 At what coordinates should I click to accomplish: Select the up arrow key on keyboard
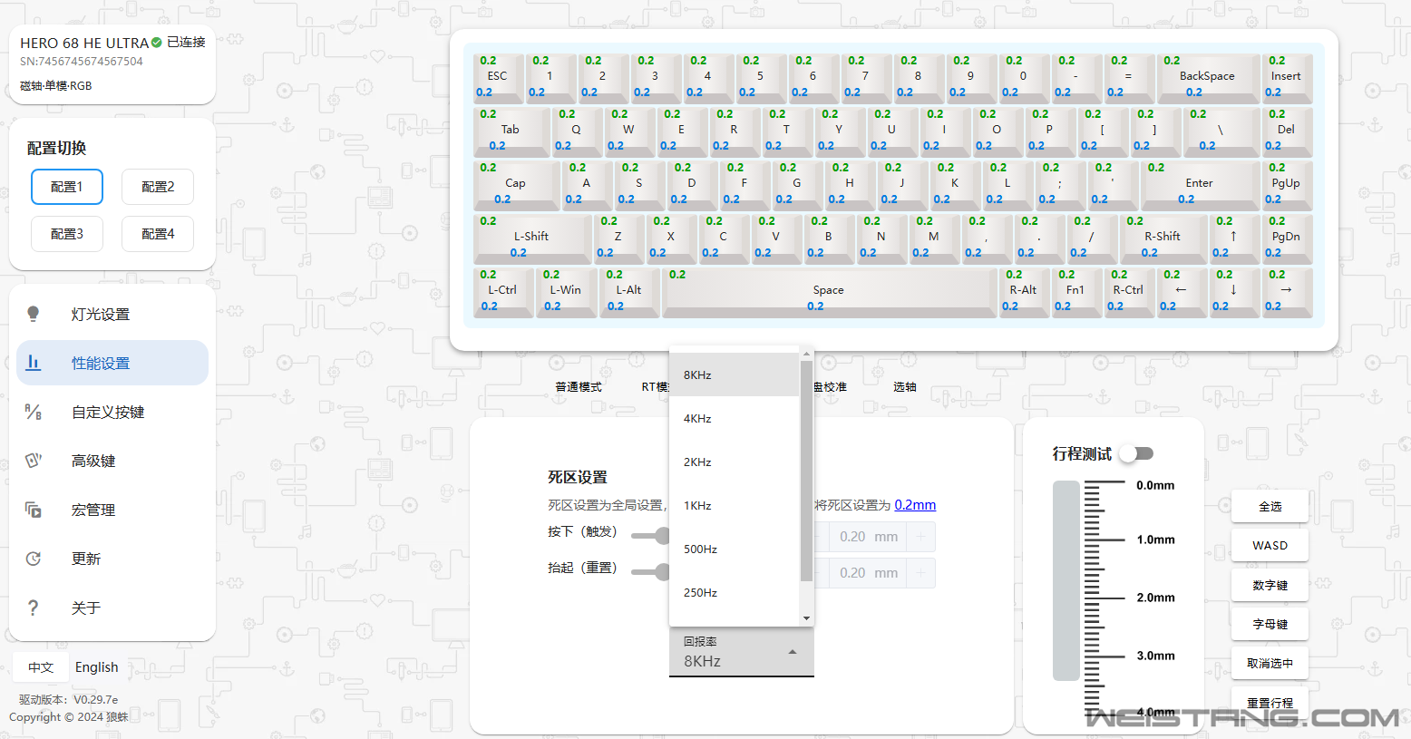[1233, 238]
